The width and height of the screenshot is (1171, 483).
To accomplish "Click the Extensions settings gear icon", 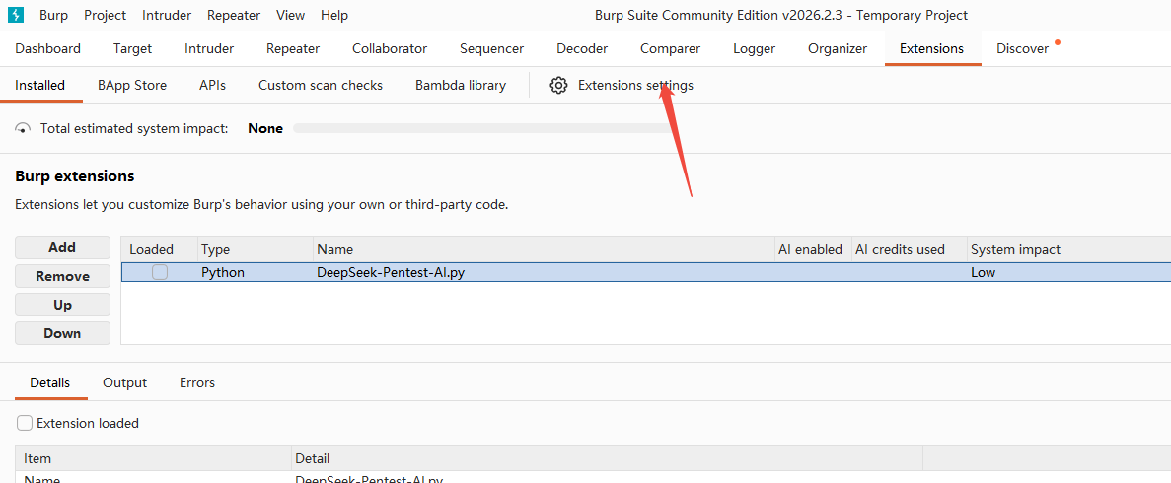I will click(x=558, y=86).
